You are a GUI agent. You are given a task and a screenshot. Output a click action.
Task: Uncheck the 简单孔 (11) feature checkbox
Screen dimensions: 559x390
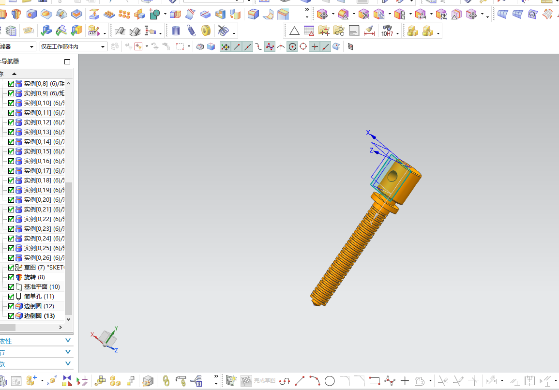tap(11, 296)
